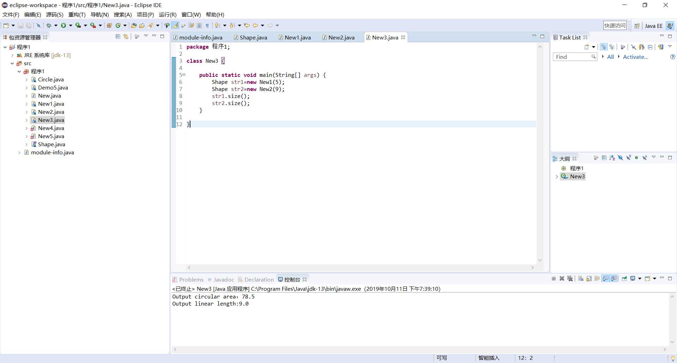677x363 pixels.
Task: Collapse the 程序1 project tree node
Action: tap(5, 47)
